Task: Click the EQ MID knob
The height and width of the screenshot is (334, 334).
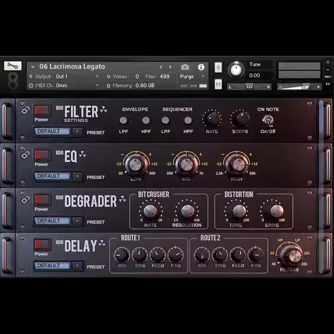Action: [x=186, y=164]
